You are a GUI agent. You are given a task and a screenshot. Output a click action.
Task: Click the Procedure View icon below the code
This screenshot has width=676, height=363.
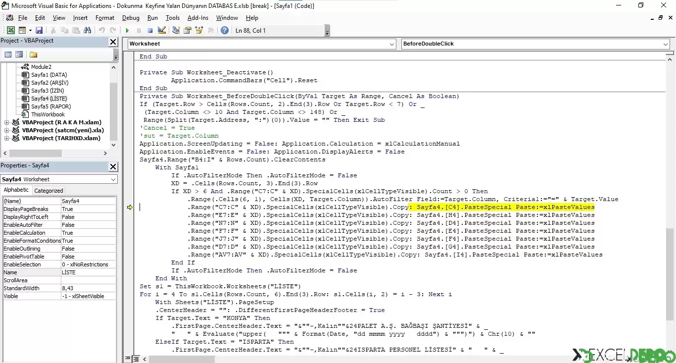coord(128,359)
